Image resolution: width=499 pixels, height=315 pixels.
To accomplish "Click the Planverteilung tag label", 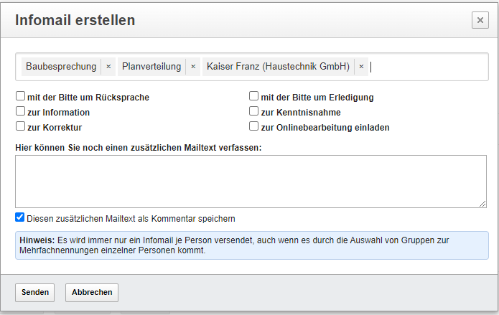I will coord(151,67).
